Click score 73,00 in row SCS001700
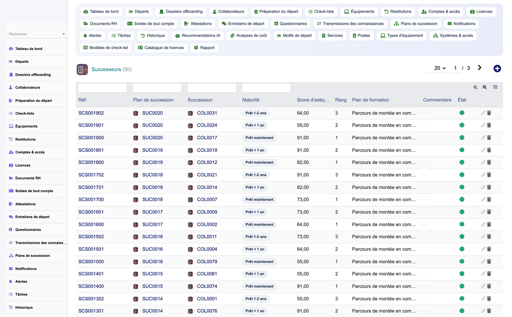Image resolution: width=512 pixels, height=317 pixels. 303,200
